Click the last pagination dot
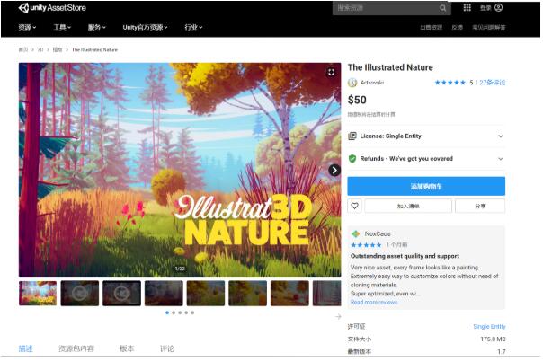543x361 pixels. coord(192,313)
